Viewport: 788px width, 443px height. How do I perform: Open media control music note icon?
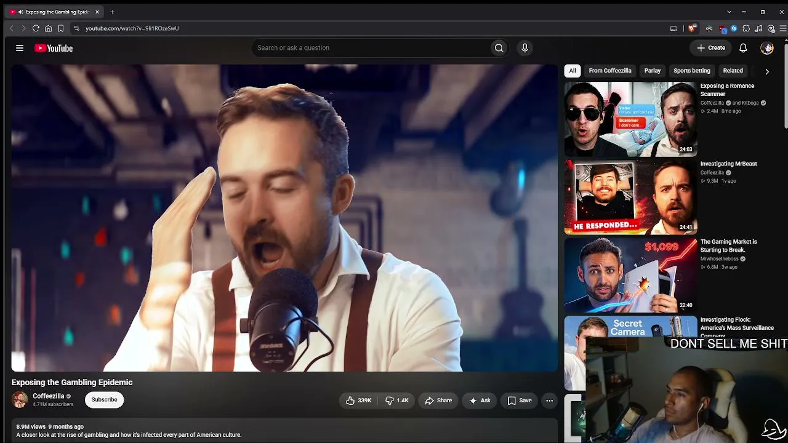tap(758, 28)
